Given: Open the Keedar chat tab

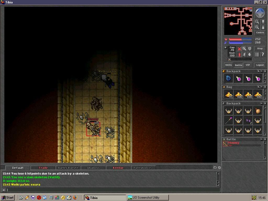Looking at the screenshot, I should [118, 168].
